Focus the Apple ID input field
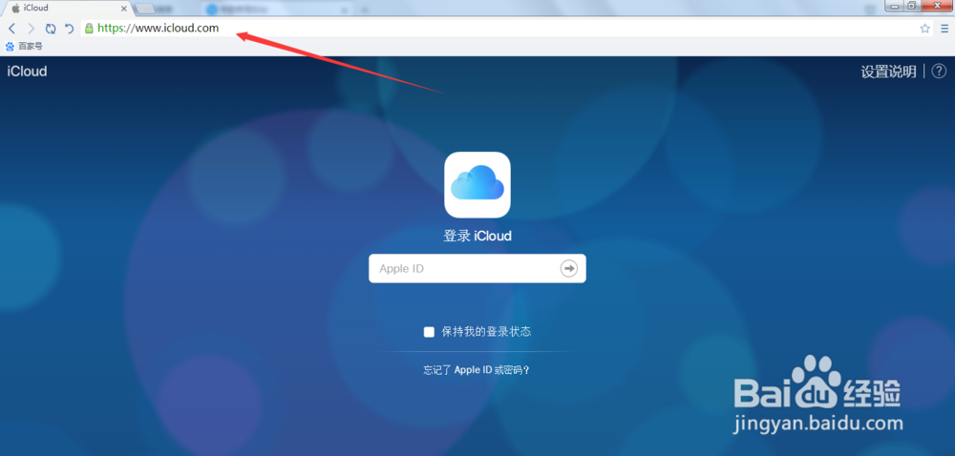This screenshot has width=955, height=456. point(477,268)
